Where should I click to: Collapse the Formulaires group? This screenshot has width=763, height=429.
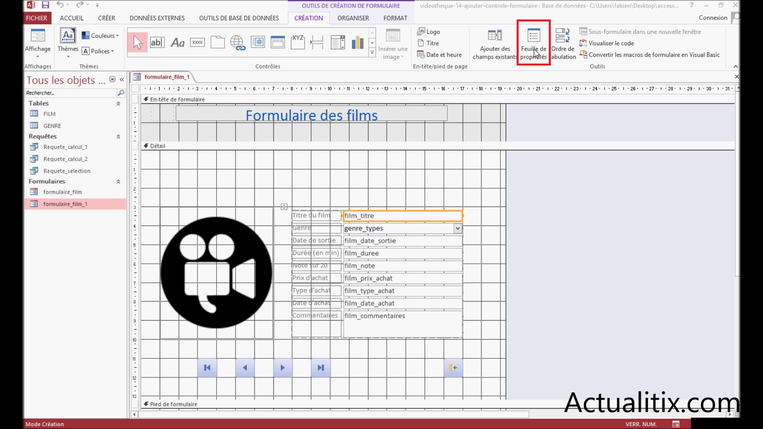point(118,182)
